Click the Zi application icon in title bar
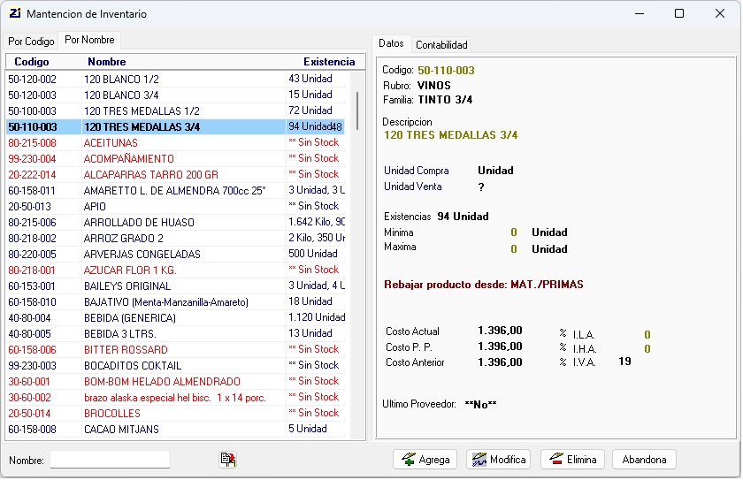Image resolution: width=743 pixels, height=480 pixels. [x=15, y=13]
